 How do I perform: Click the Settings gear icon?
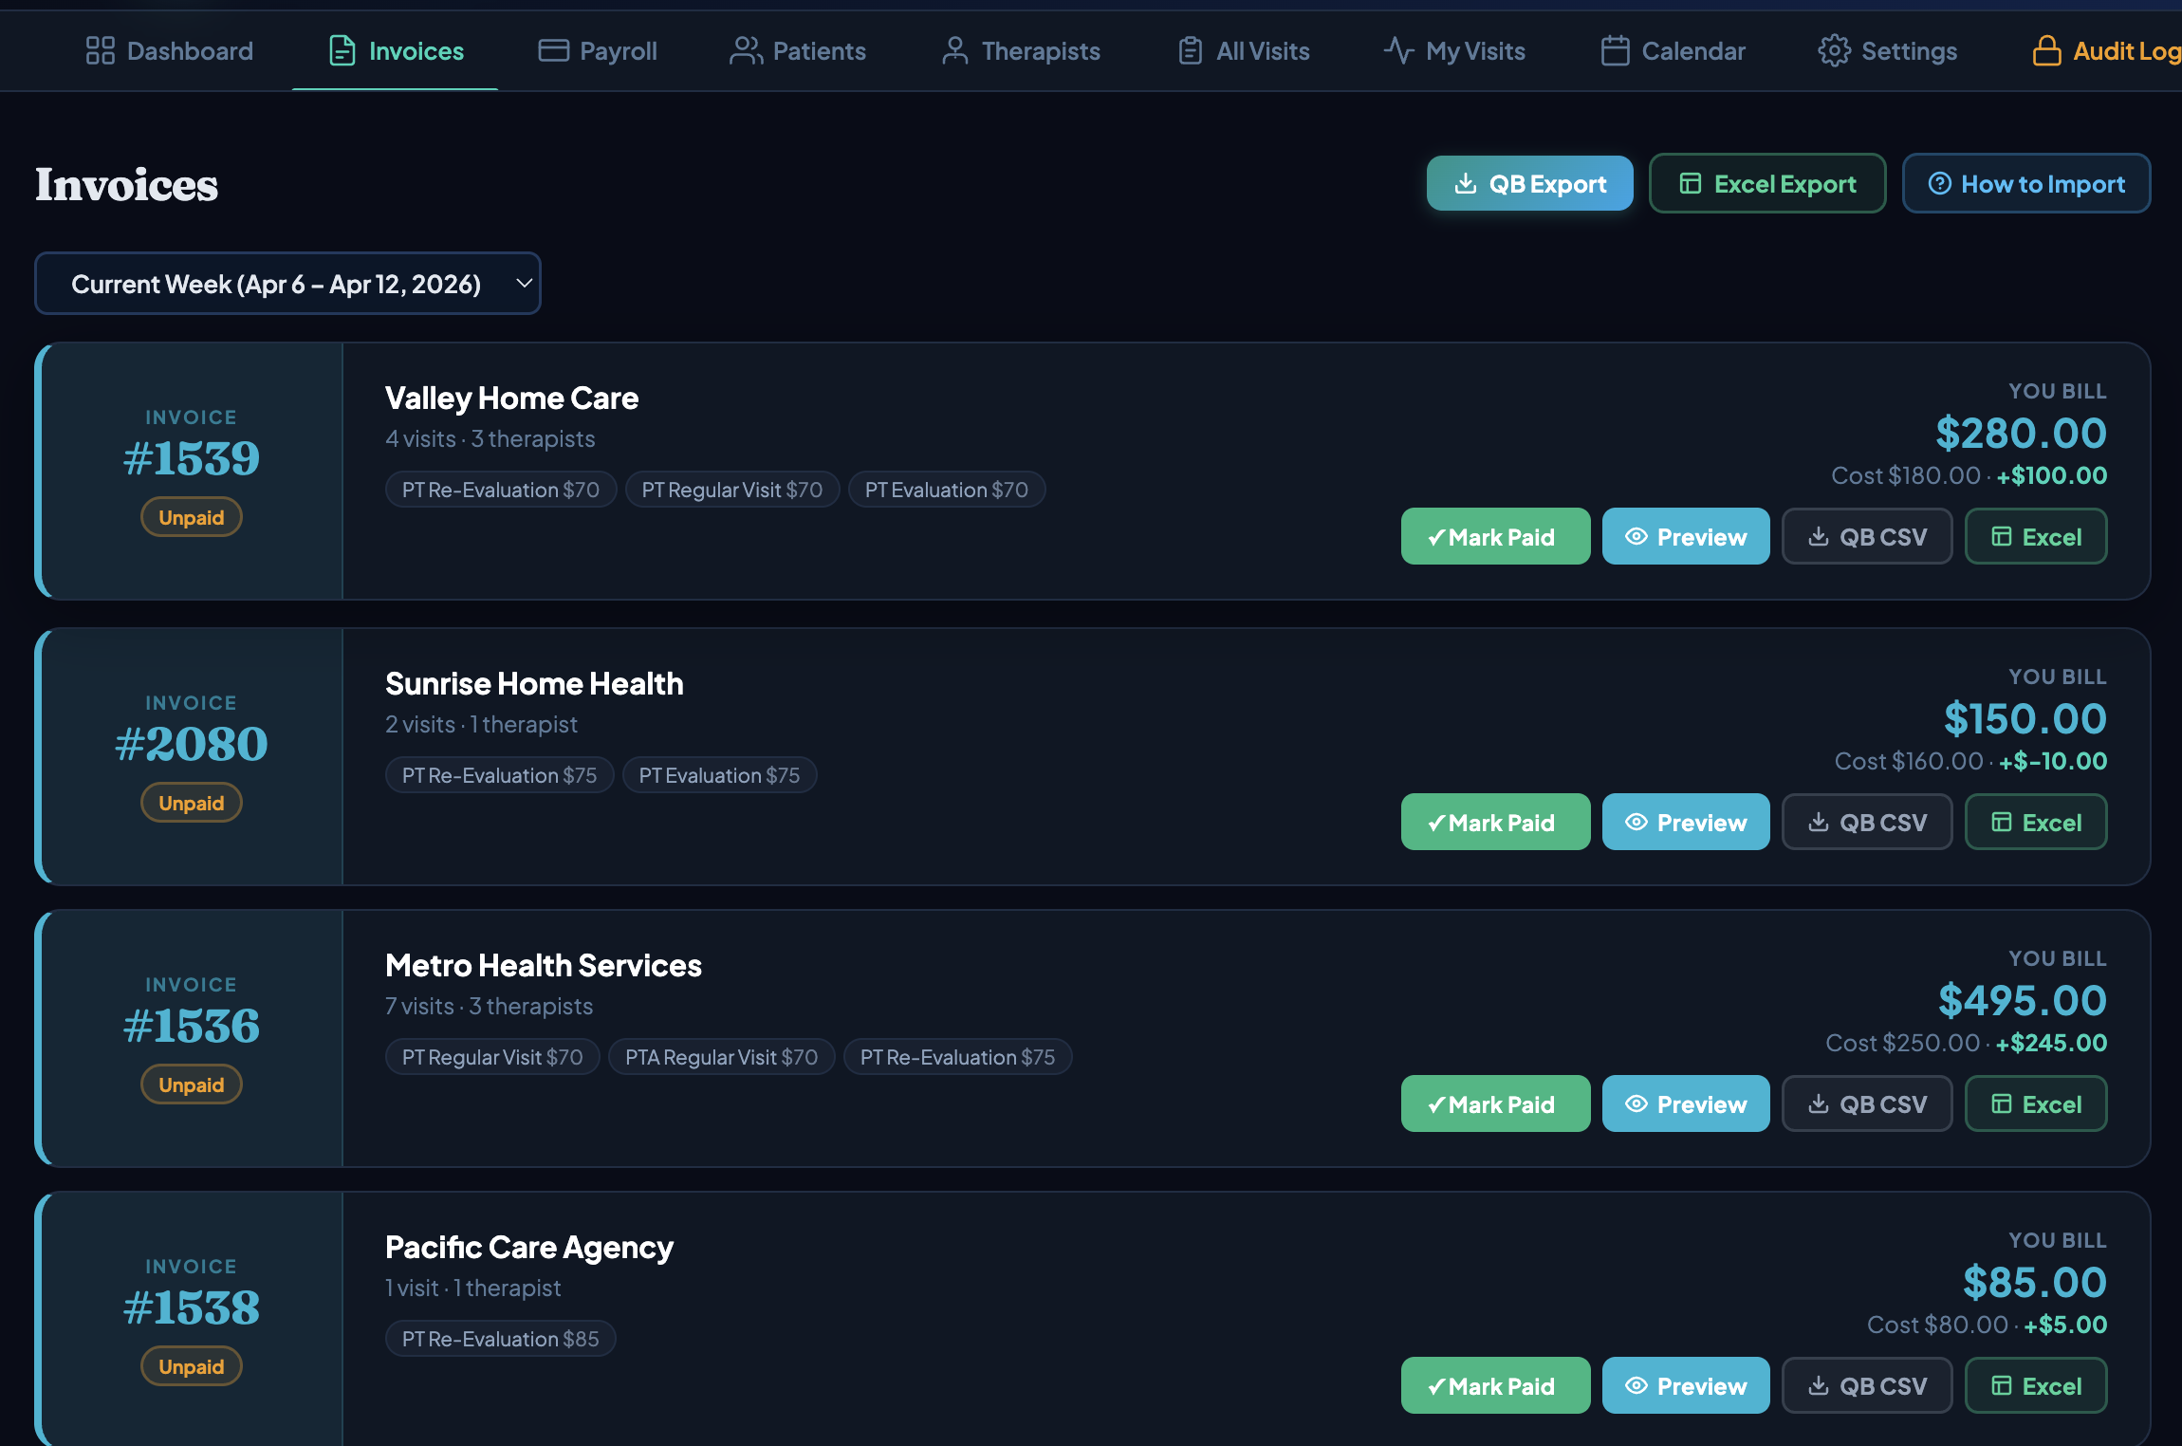click(x=1834, y=50)
